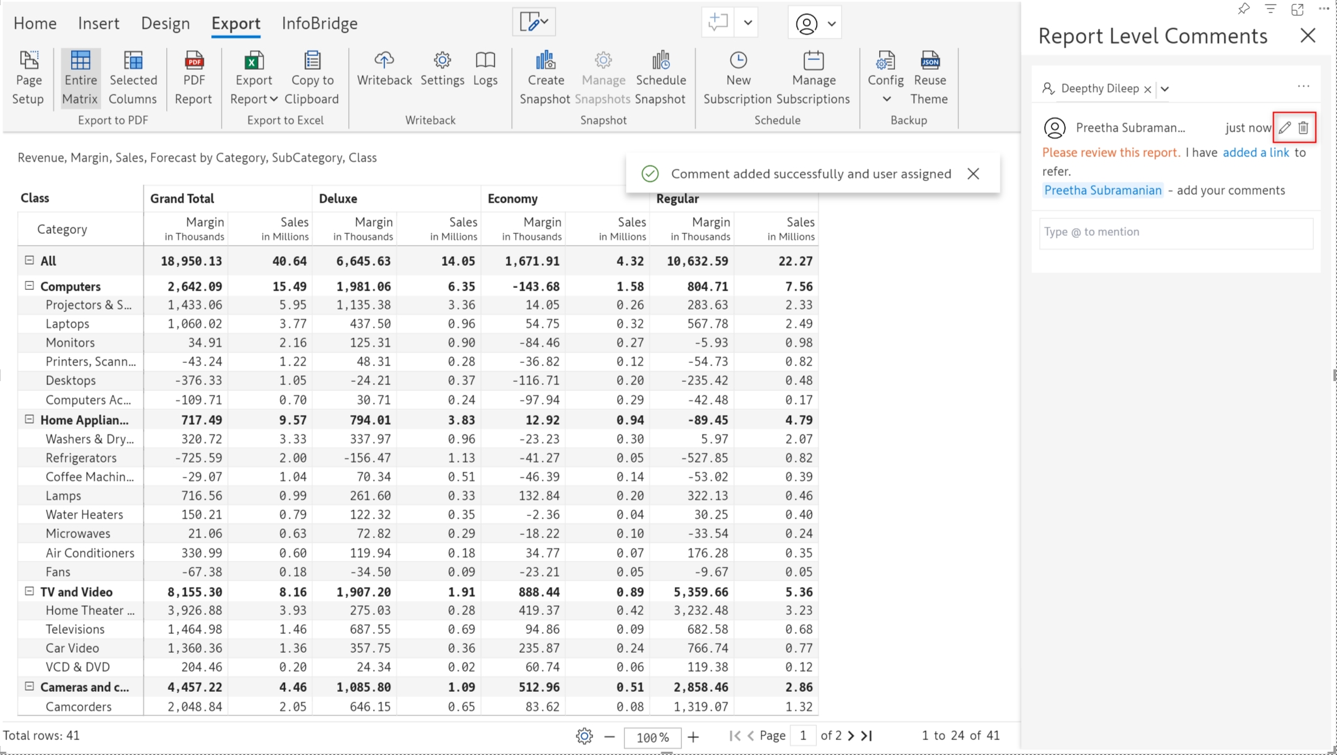This screenshot has width=1337, height=755.
Task: Switch to the Design tab
Action: (165, 23)
